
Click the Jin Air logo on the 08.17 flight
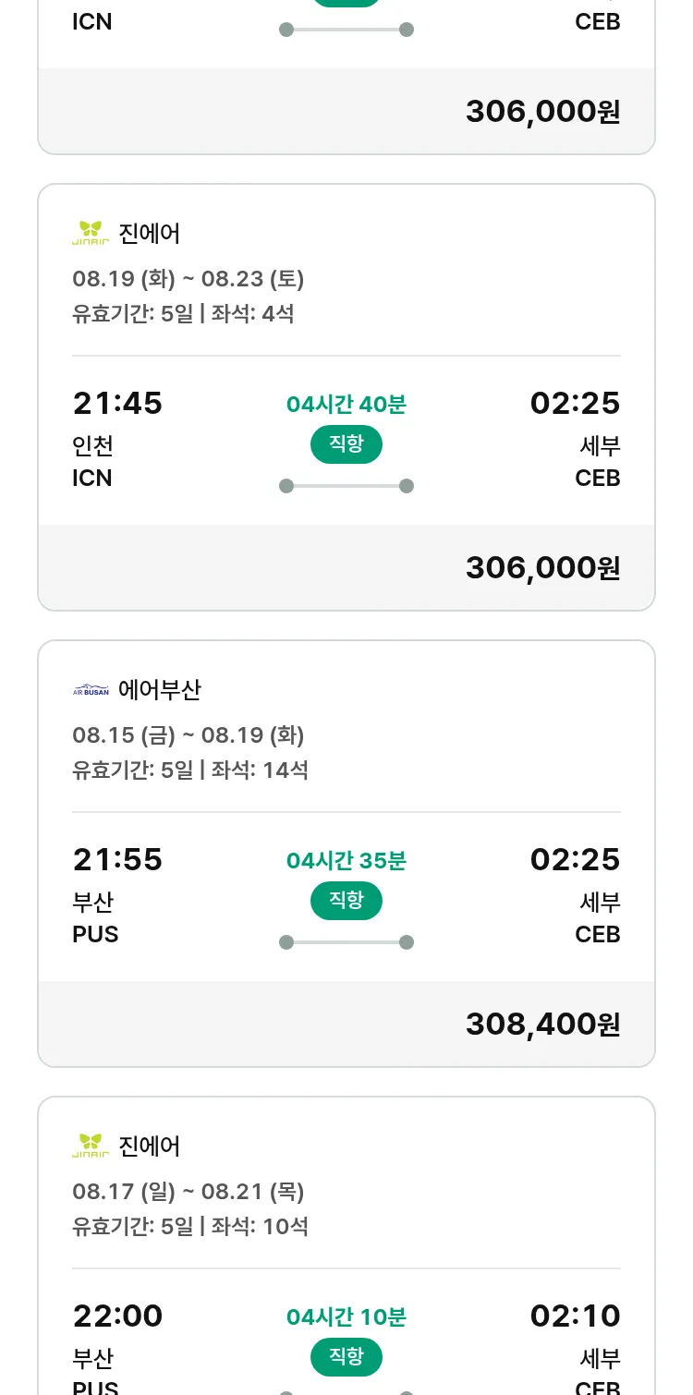[91, 1146]
